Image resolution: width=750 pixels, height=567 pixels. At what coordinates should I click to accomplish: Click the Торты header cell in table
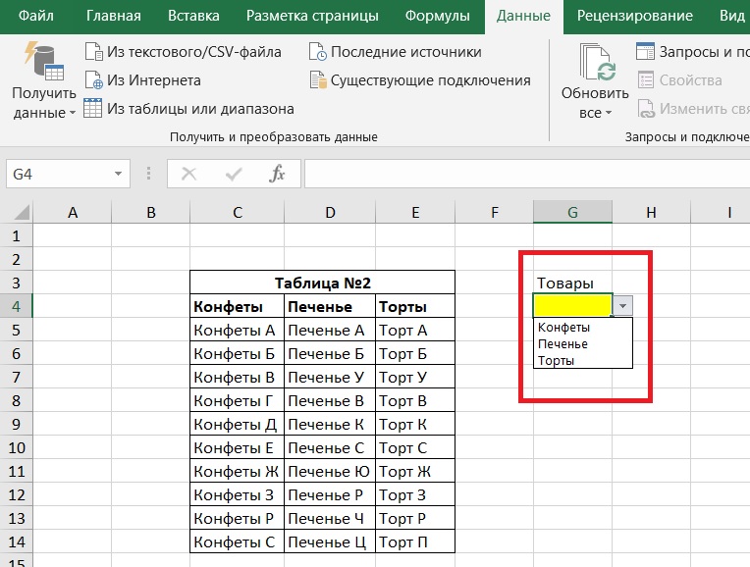[415, 306]
